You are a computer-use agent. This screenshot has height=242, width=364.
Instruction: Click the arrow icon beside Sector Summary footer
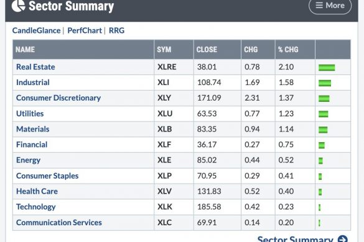343,239
